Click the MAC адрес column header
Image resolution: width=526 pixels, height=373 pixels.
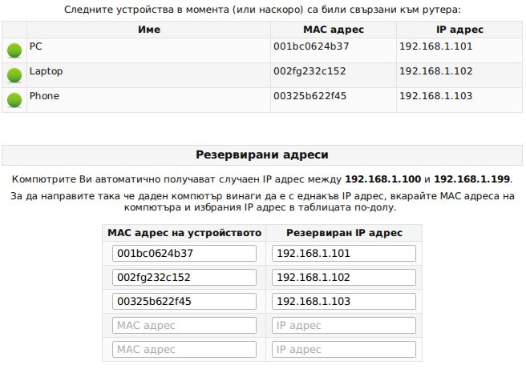pos(334,30)
